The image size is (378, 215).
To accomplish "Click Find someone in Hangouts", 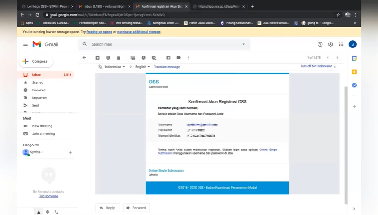I will pyautogui.click(x=48, y=196).
